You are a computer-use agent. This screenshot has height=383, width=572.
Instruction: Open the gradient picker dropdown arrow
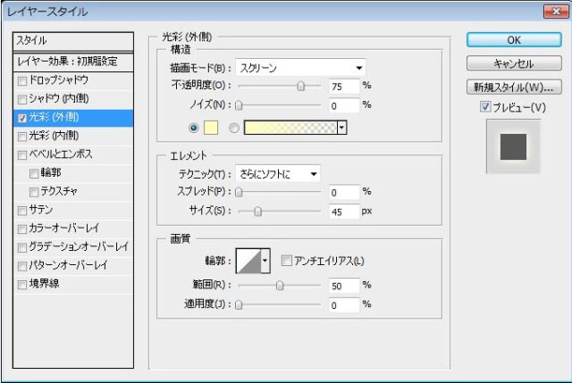341,128
